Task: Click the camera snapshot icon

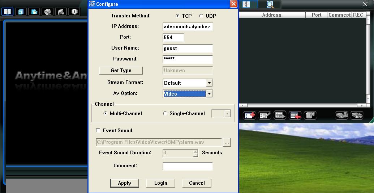Action: click(61, 12)
